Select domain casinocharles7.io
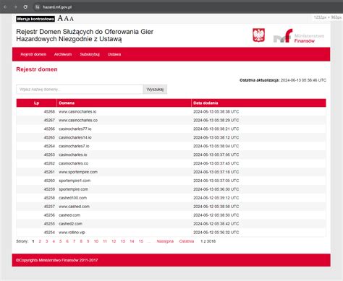This screenshot has width=343, height=281. click(74, 146)
